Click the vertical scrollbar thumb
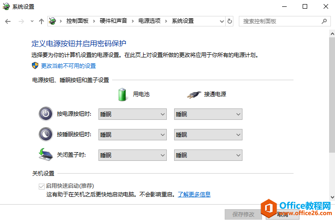 (x=332, y=95)
